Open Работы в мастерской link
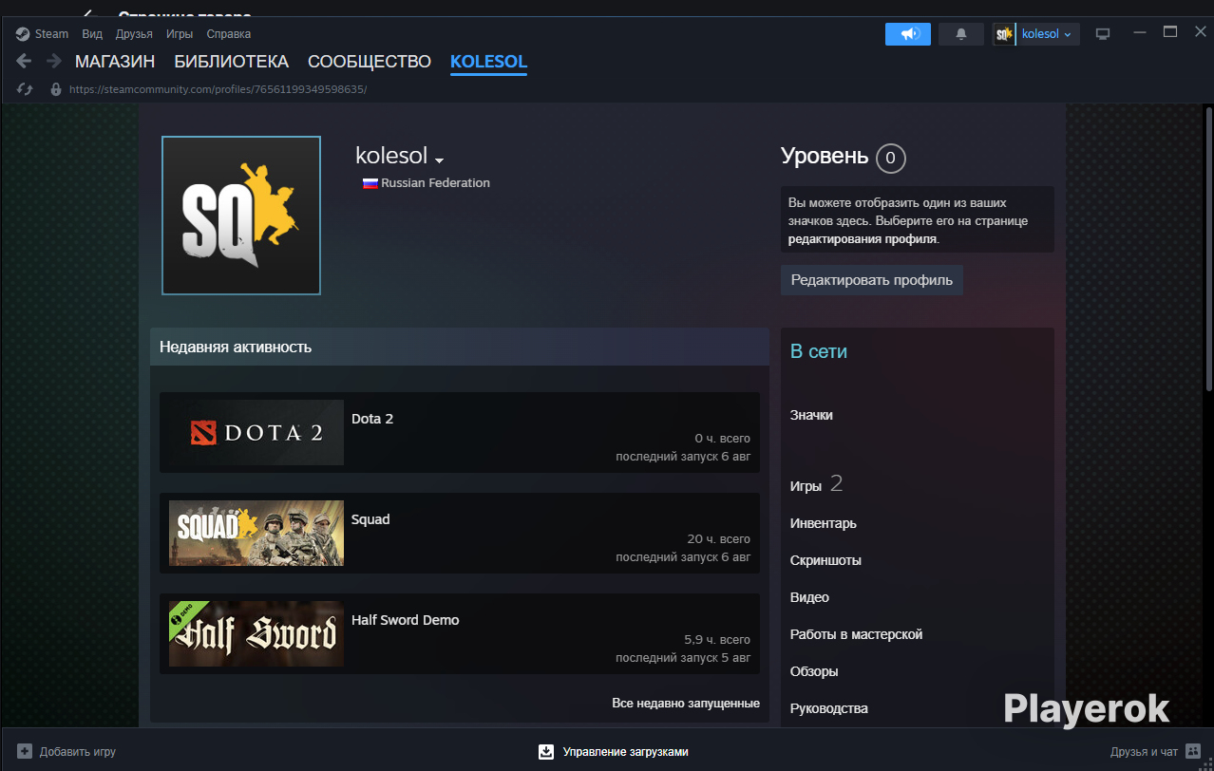The width and height of the screenshot is (1214, 771). point(856,634)
